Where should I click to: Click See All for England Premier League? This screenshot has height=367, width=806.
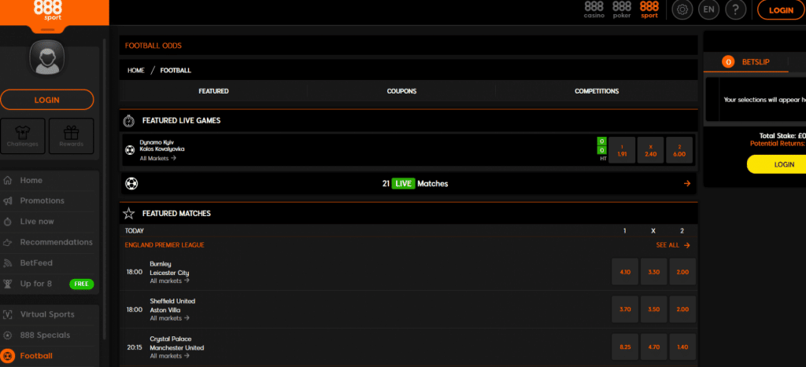pos(673,245)
